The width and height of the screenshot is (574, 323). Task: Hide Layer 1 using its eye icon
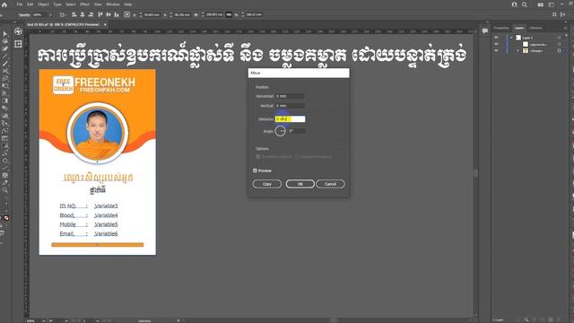click(x=496, y=38)
